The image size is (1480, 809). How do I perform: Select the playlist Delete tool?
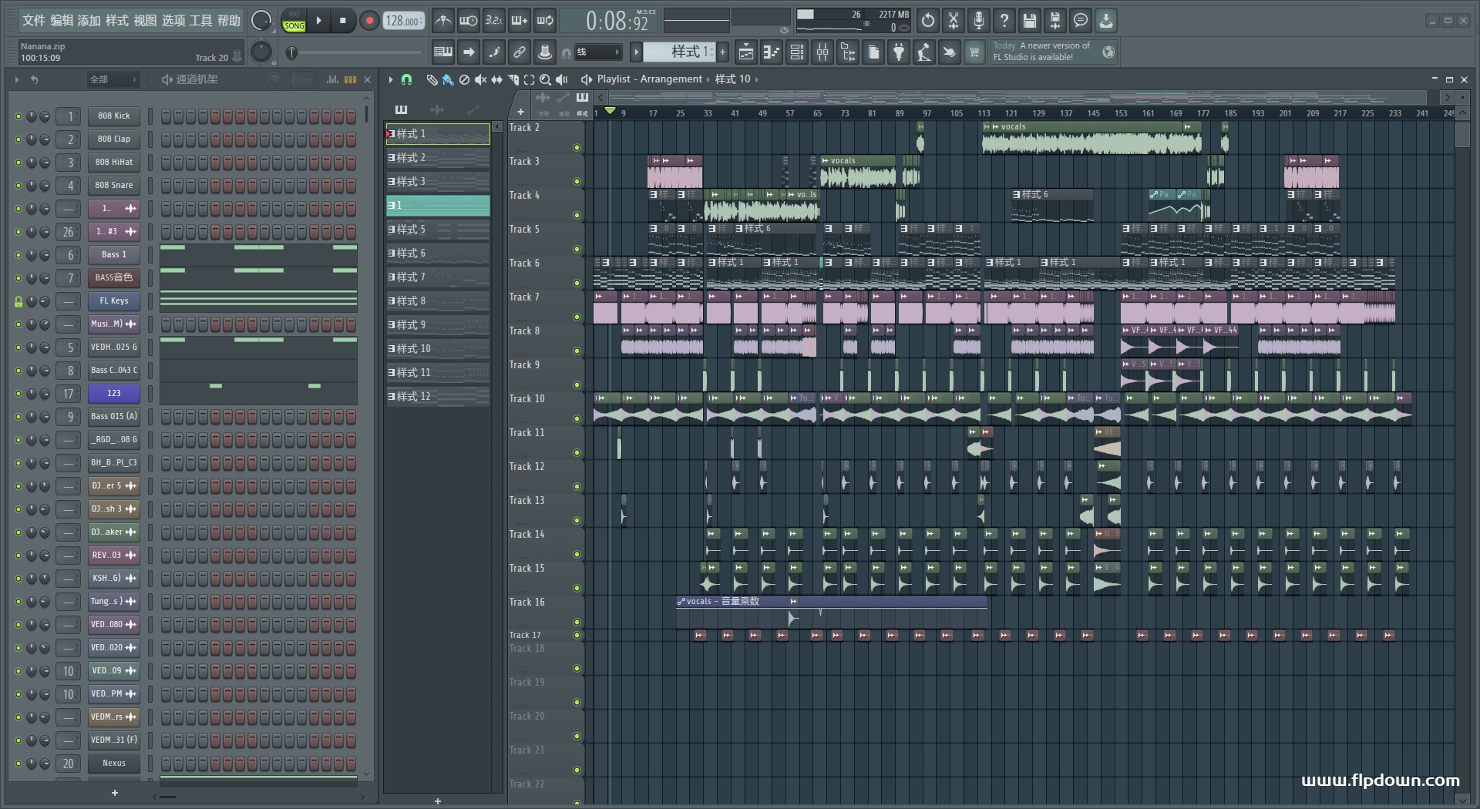point(464,79)
